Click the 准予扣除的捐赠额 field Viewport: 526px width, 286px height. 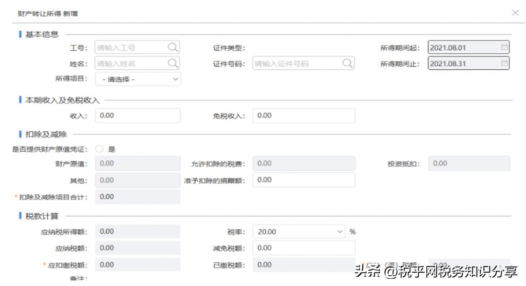pyautogui.click(x=304, y=180)
